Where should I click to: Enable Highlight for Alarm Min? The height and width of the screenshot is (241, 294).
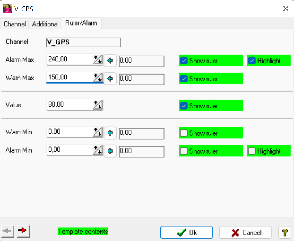(x=252, y=151)
